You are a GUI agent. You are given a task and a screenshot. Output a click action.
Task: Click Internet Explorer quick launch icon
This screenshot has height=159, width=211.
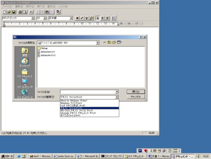19,156
